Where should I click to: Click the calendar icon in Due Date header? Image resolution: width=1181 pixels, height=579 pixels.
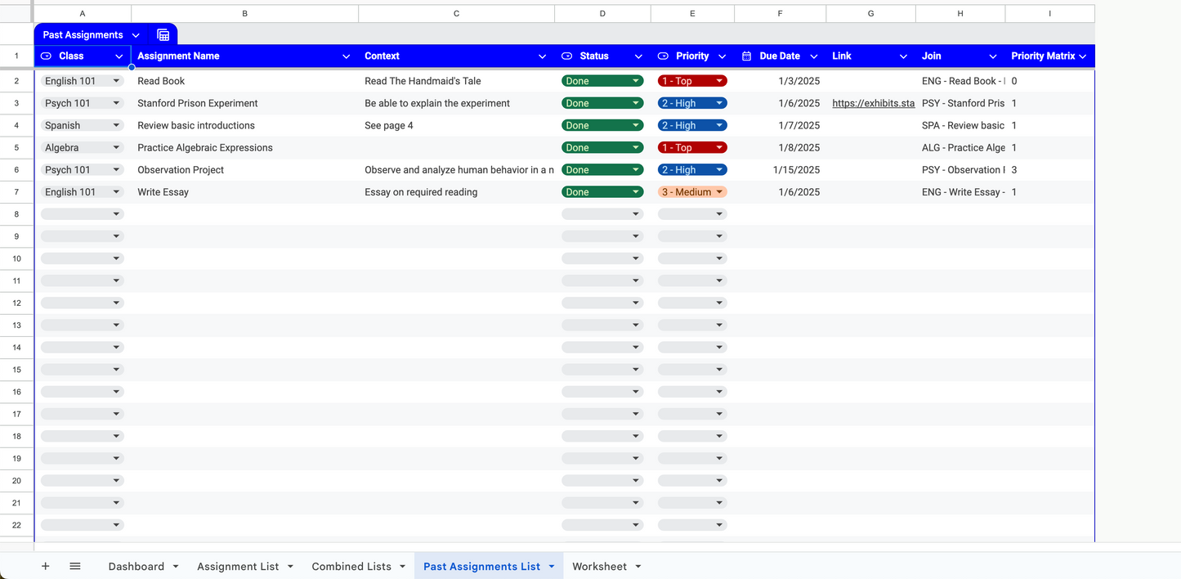click(x=746, y=56)
